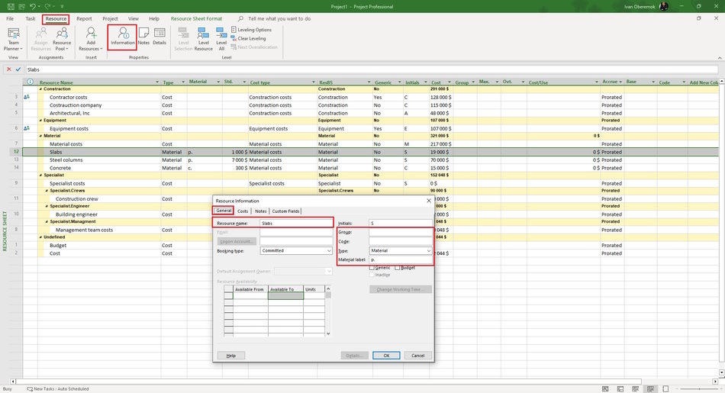Click the indicator icon on Contractor costs row
The height and width of the screenshot is (393, 725).
pyautogui.click(x=27, y=97)
